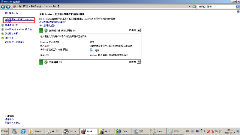Image resolution: width=240 pixels, height=135 pixels.
Task: Open 还原默认设置 sidebar link
Action: coord(11,33)
